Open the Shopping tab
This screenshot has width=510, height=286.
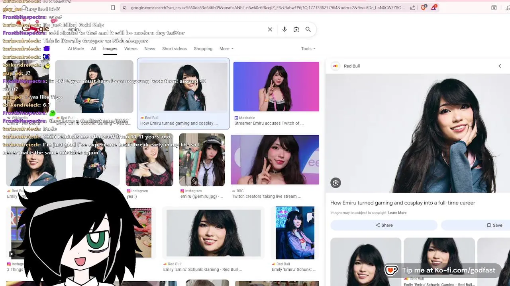[x=203, y=49]
